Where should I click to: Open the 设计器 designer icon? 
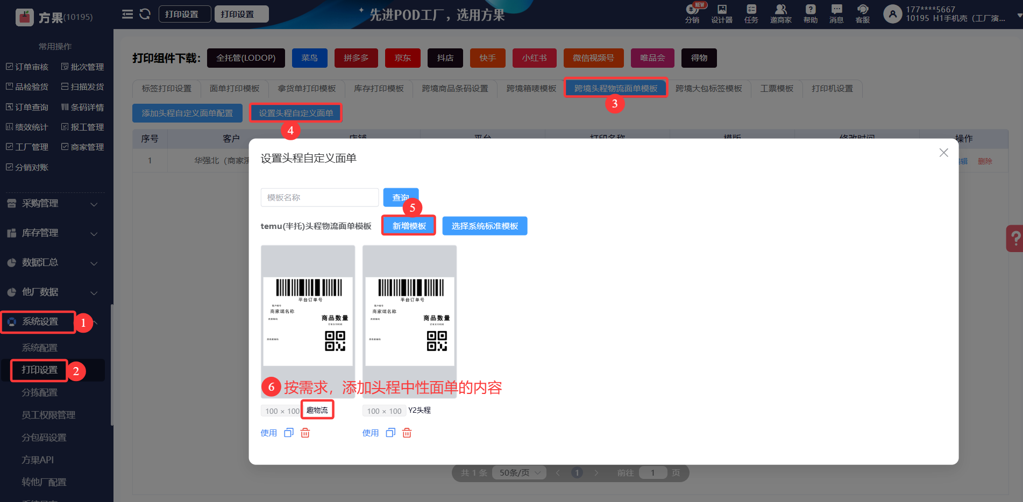tap(722, 14)
